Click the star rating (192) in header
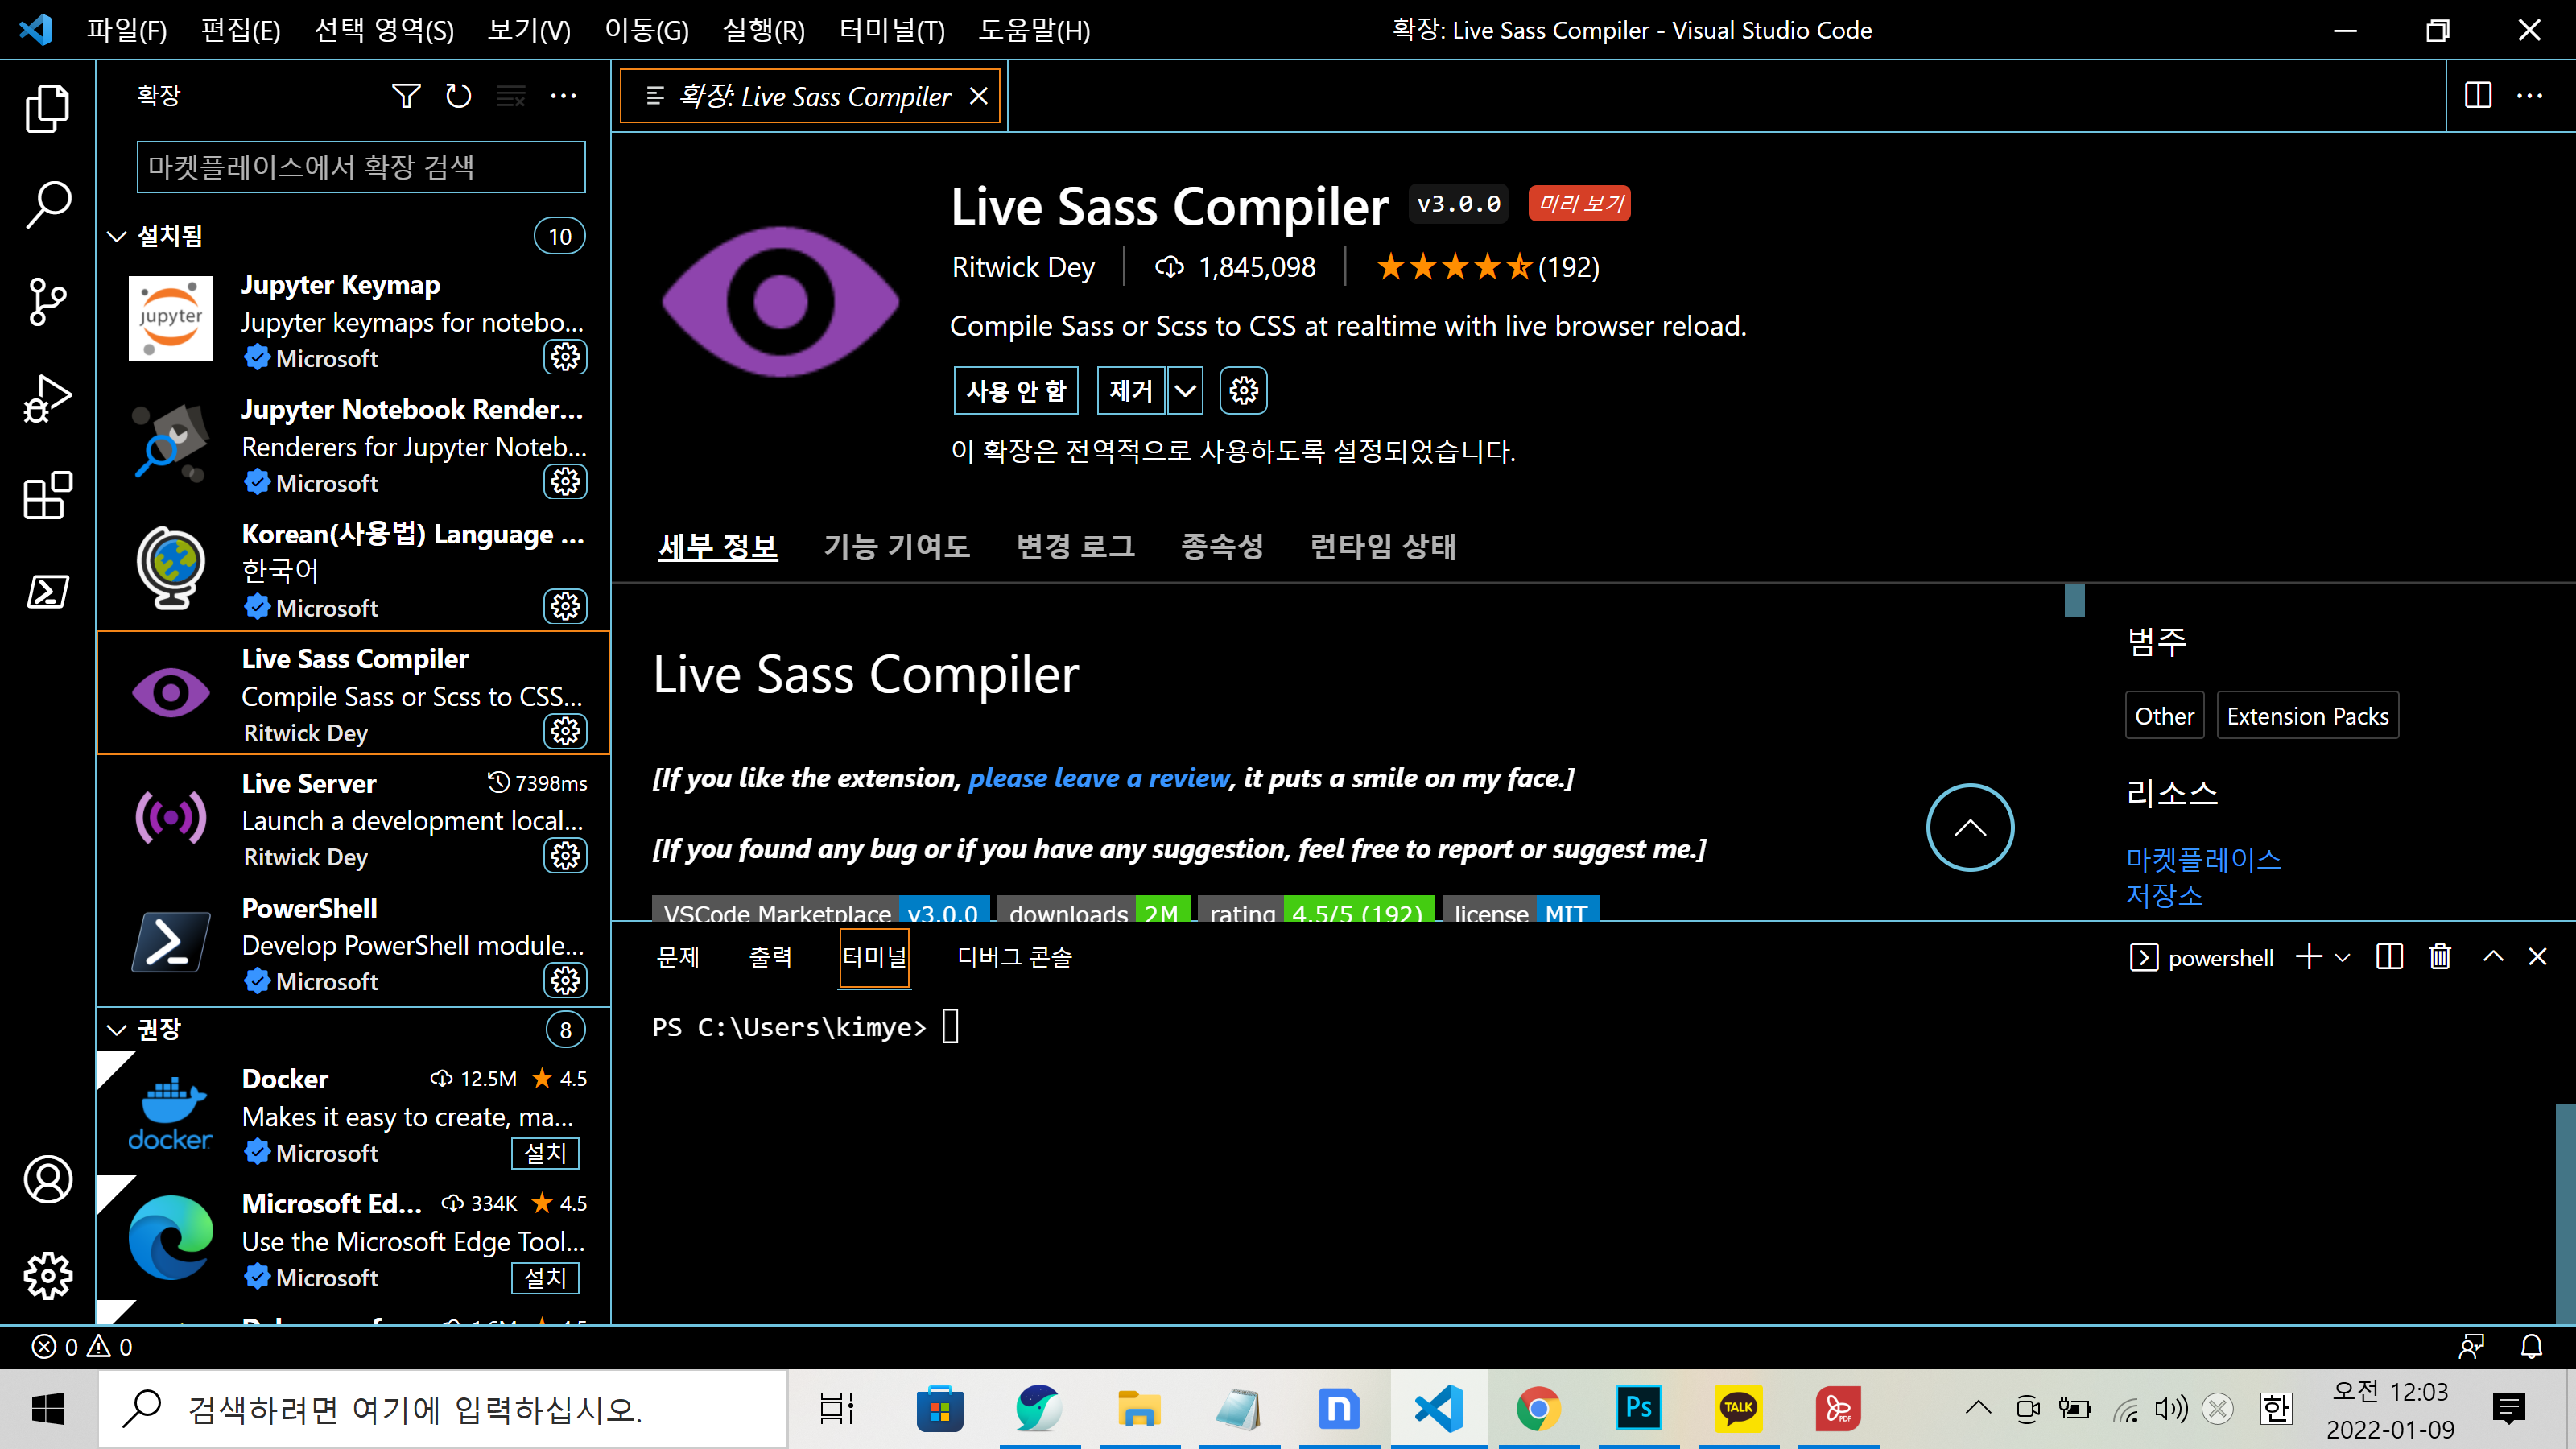This screenshot has width=2576, height=1449. pyautogui.click(x=1488, y=267)
